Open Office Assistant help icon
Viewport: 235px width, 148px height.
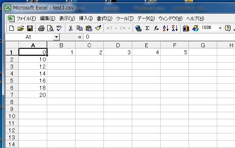pos(228,28)
